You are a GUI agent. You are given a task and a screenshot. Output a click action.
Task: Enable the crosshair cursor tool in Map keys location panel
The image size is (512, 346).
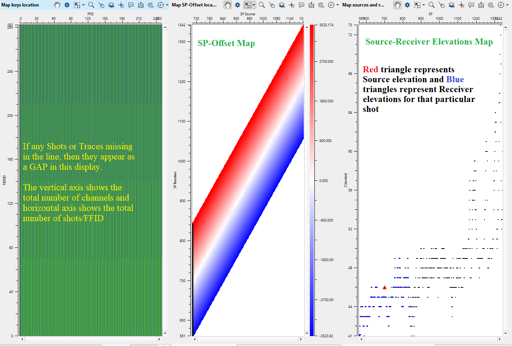tap(121, 5)
